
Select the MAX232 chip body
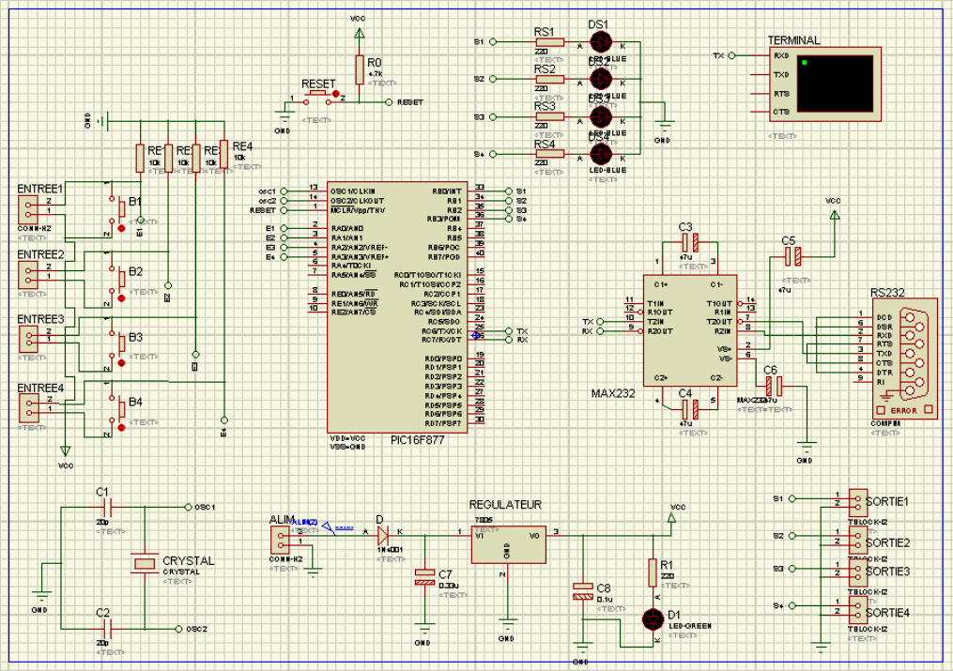pos(690,330)
